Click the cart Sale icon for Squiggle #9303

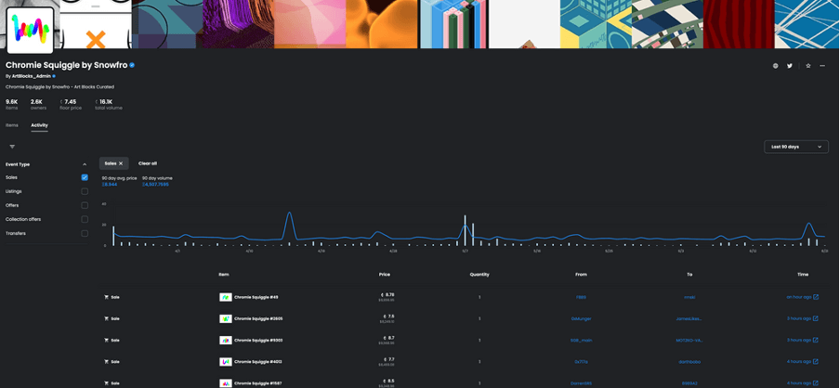click(x=106, y=340)
